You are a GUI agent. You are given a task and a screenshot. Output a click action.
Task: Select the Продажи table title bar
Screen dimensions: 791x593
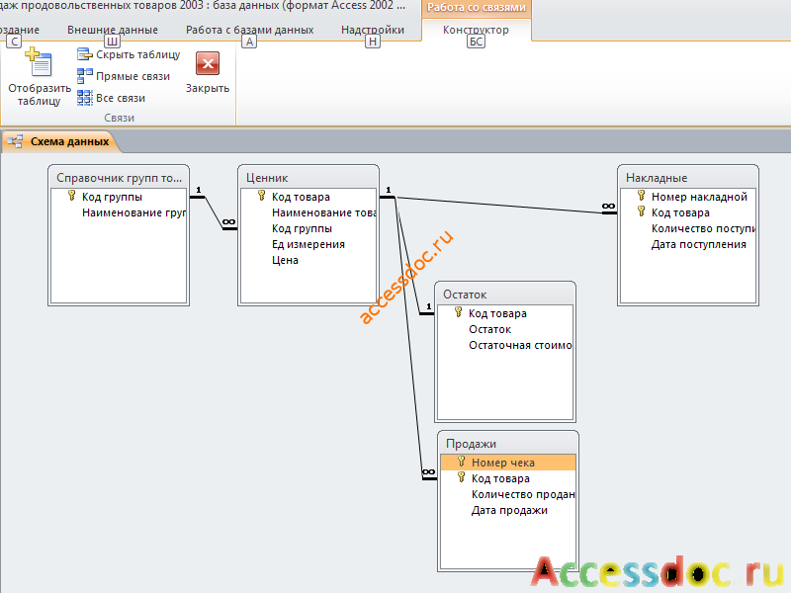pos(508,443)
